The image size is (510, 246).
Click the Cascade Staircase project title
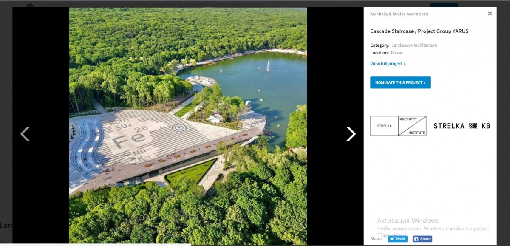coord(419,31)
